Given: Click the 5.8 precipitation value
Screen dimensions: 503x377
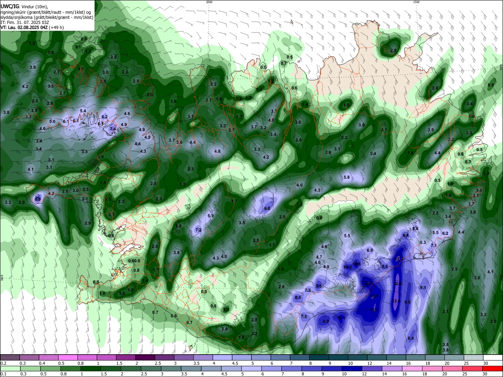Looking at the screenshot, I should [x=347, y=177].
